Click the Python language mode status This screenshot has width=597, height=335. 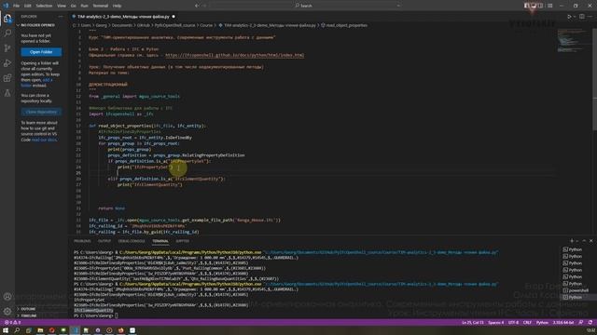[542, 323]
